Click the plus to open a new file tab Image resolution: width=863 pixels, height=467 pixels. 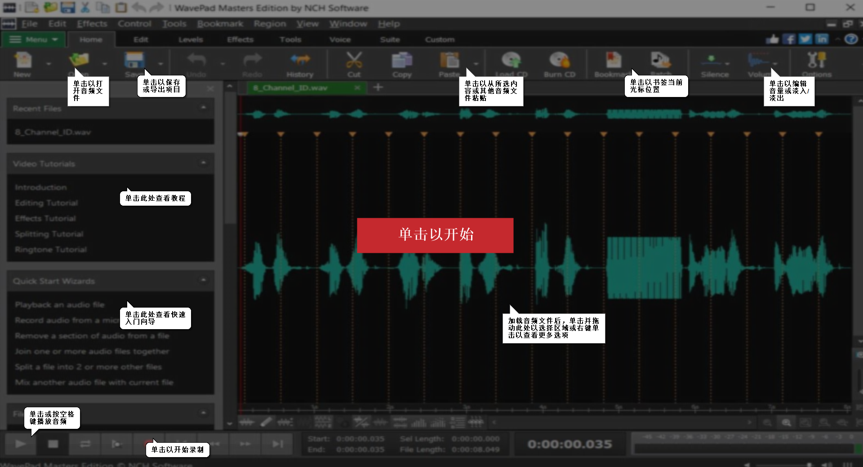[378, 87]
